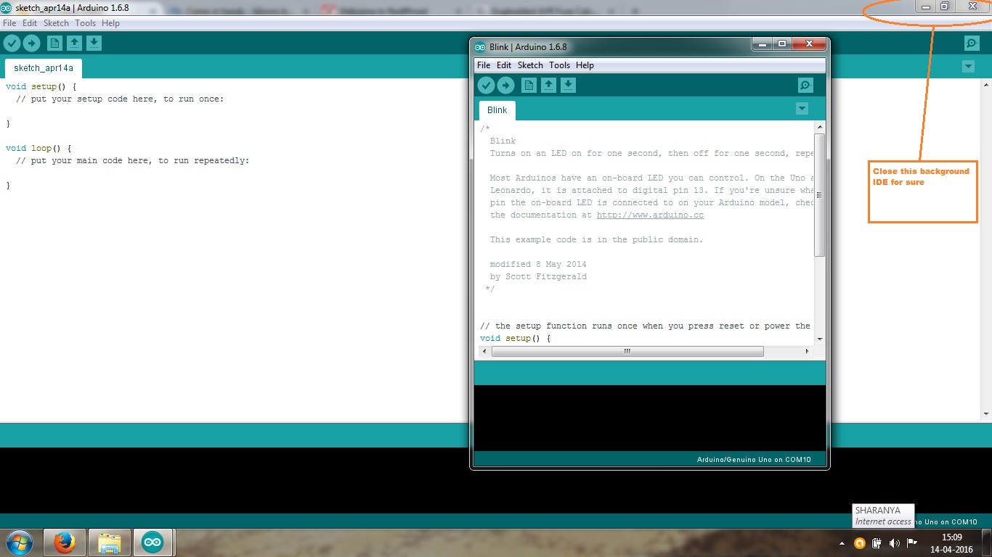Open Help menu in sketch_apr14a window
The height and width of the screenshot is (557, 992).
click(110, 23)
